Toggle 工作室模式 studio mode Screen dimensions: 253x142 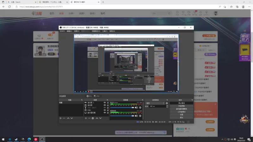(x=182, y=112)
